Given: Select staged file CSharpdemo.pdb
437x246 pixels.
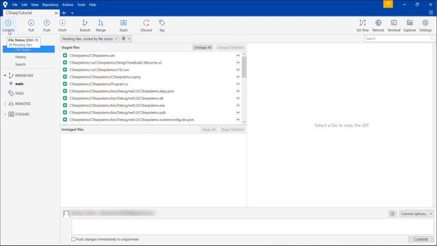Looking at the screenshot, I should pos(117,112).
